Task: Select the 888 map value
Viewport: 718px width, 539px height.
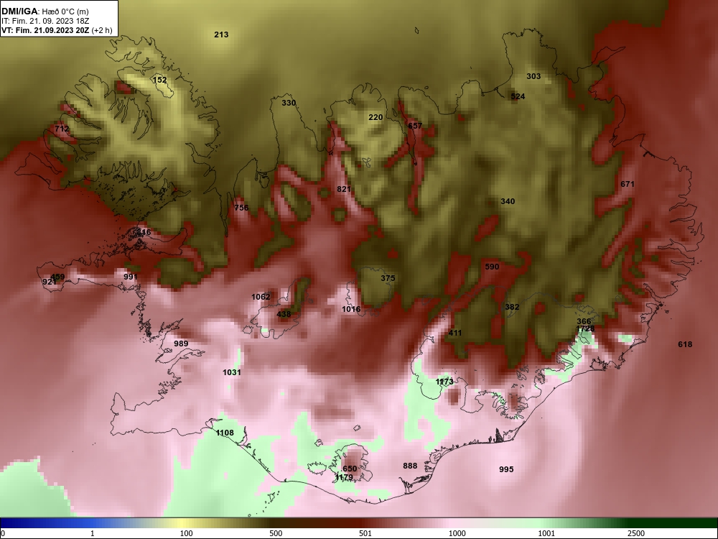Action: pos(410,466)
